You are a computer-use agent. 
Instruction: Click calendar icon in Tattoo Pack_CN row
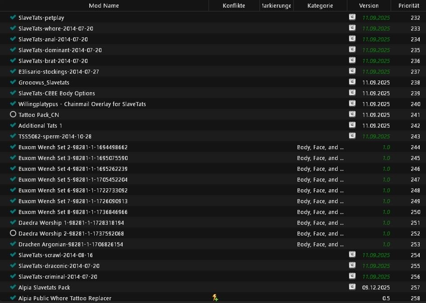tap(352, 114)
